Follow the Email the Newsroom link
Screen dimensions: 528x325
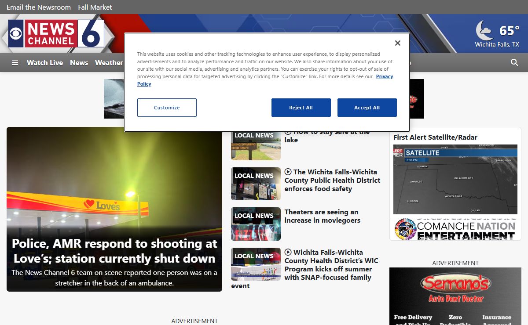coord(39,7)
